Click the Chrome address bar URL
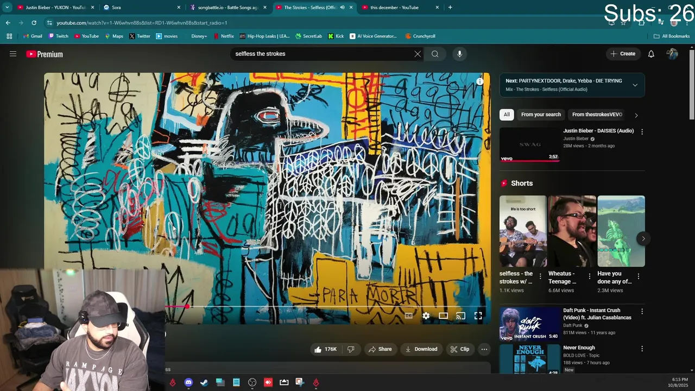This screenshot has width=695, height=391. coord(142,23)
